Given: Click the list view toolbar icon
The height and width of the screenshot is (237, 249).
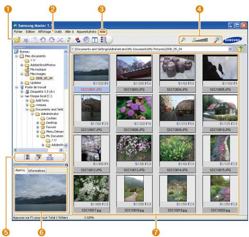Looking at the screenshot, I should coord(103,40).
